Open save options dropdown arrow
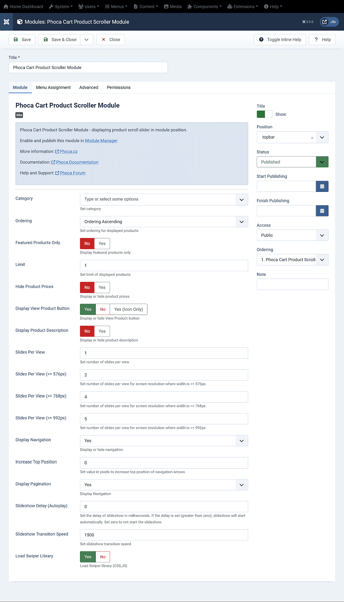Viewport: 344px width, 602px height. coord(86,40)
